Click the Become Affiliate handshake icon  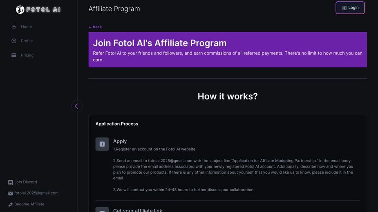[x=10, y=204]
